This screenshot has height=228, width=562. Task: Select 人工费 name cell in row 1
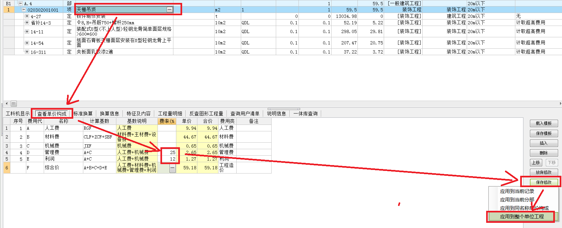(x=64, y=128)
